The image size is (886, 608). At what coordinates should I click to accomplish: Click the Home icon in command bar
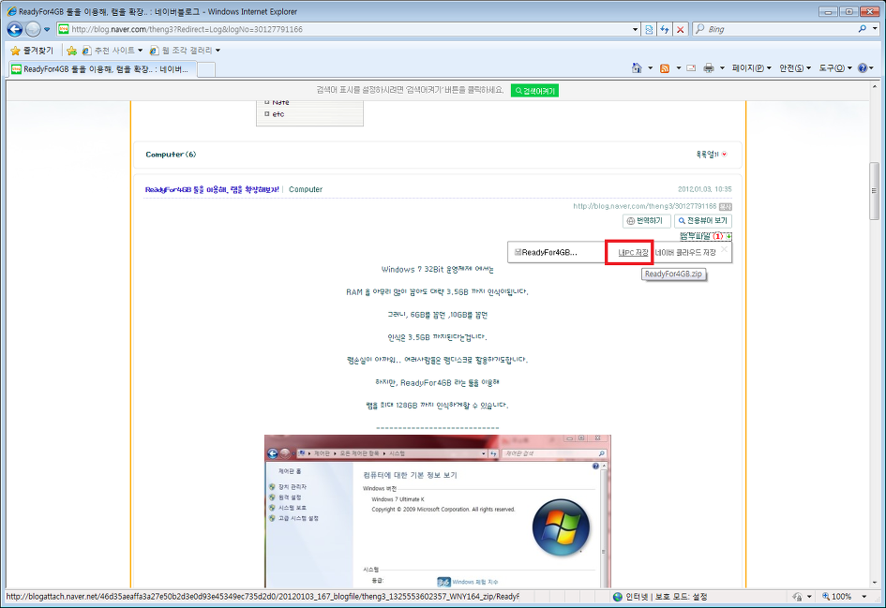click(637, 67)
